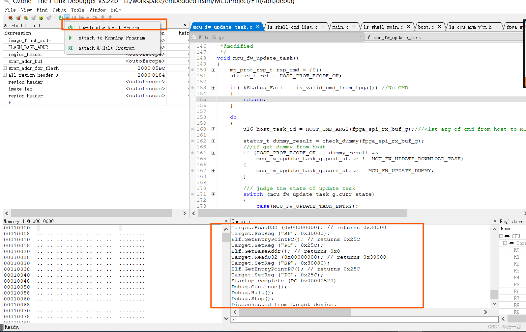
Task: Open the Window menu
Action: pyautogui.click(x=98, y=10)
